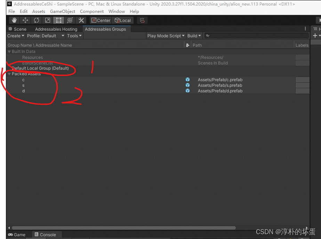The image size is (321, 239).
Task: Open the Window menu
Action: pos(117,11)
